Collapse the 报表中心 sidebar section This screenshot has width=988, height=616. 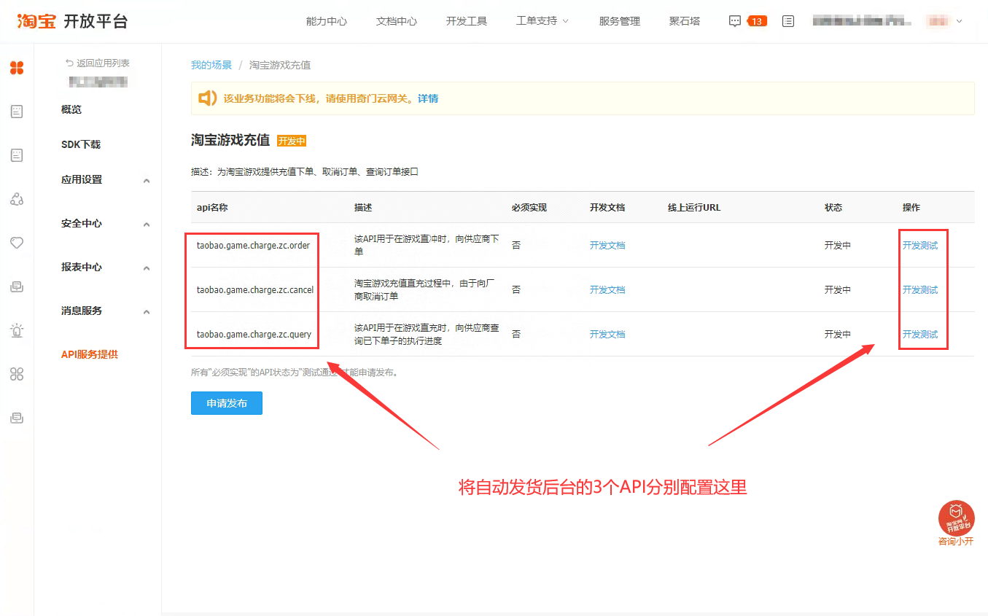click(x=147, y=268)
